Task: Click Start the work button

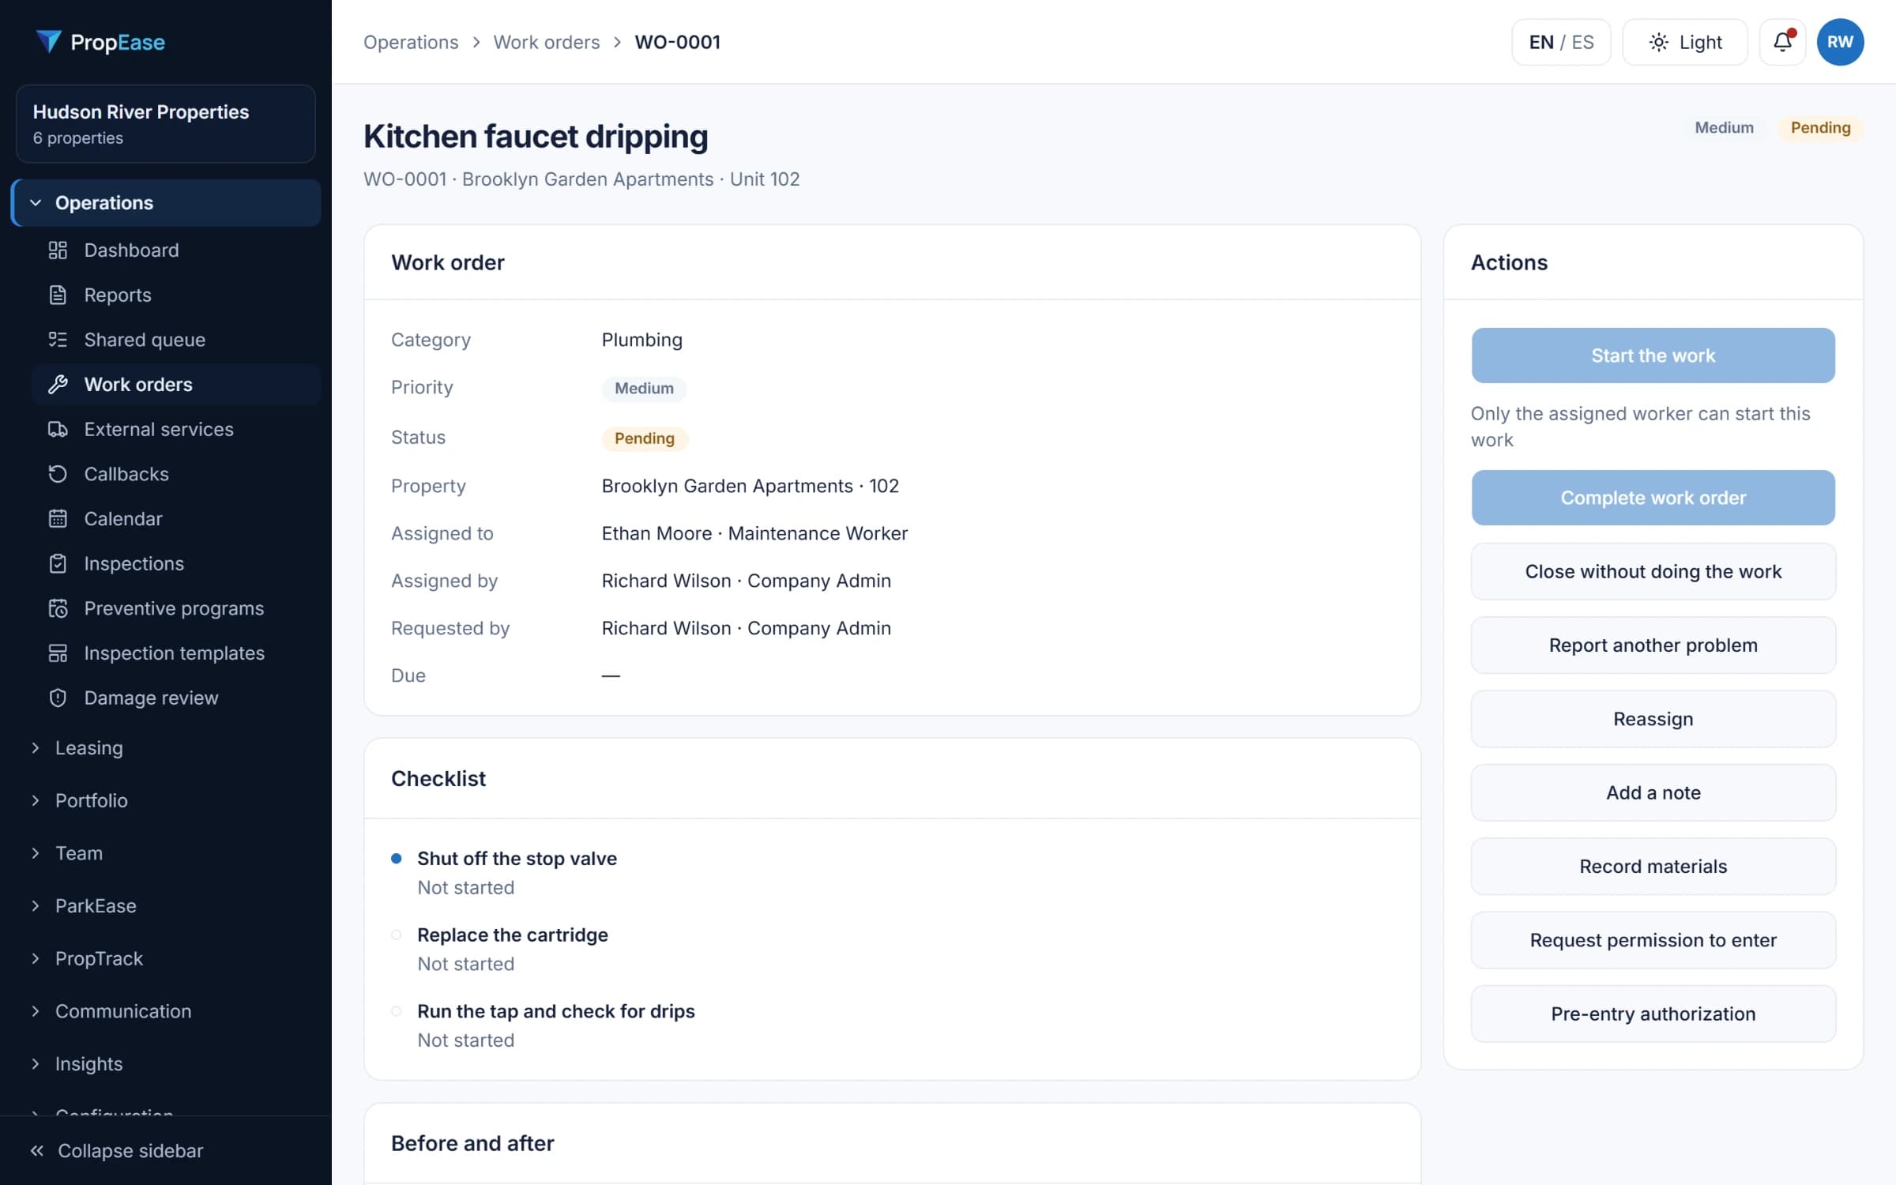Action: click(x=1653, y=355)
